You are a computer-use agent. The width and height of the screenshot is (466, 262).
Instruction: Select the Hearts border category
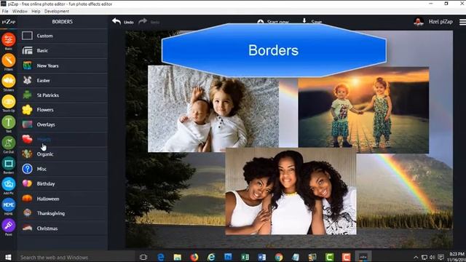tap(63, 139)
